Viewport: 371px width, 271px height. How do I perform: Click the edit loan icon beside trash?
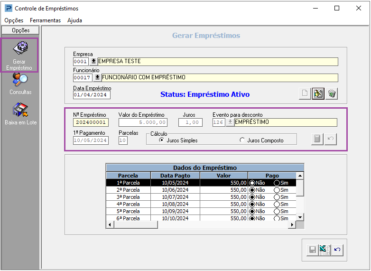point(318,93)
